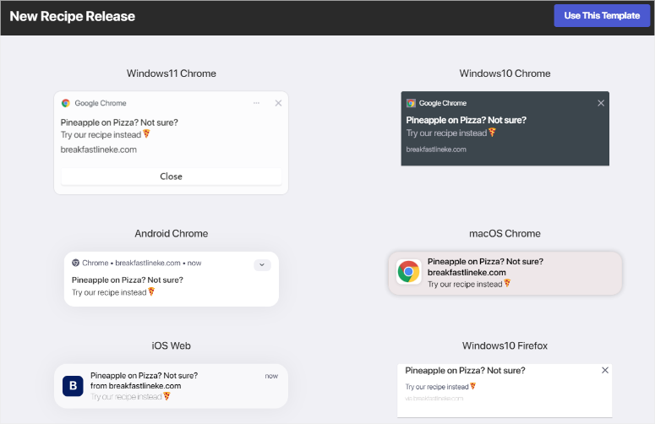Click breakfastlineke.com in macOS notification
The width and height of the screenshot is (655, 424).
click(467, 273)
